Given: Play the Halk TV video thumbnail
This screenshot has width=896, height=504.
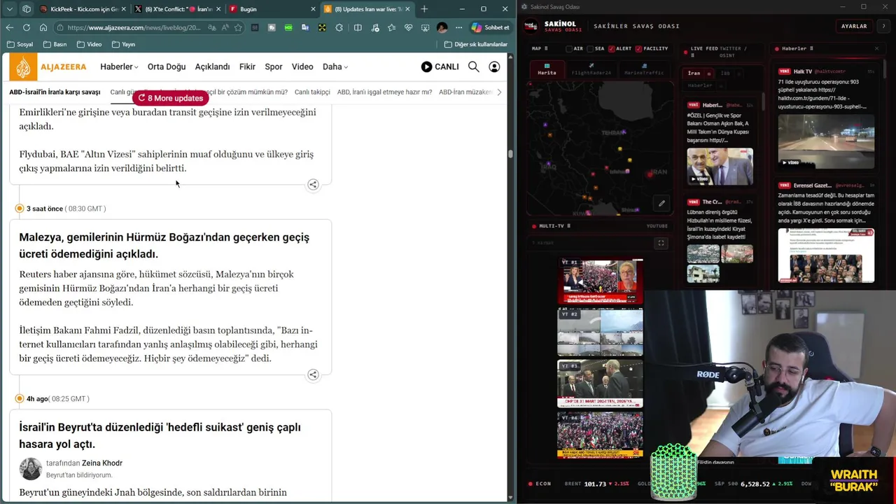Looking at the screenshot, I should pos(826,141).
